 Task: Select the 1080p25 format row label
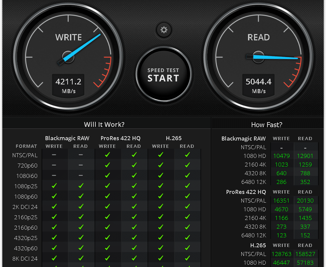click(26, 186)
